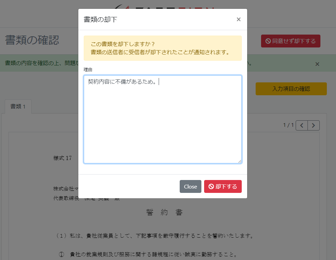Focus the 理由 reason text area

point(163,119)
